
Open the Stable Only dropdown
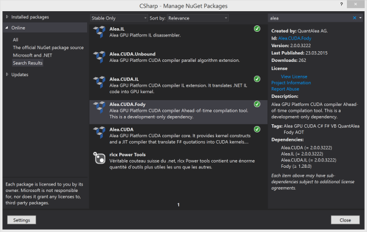tap(119, 18)
